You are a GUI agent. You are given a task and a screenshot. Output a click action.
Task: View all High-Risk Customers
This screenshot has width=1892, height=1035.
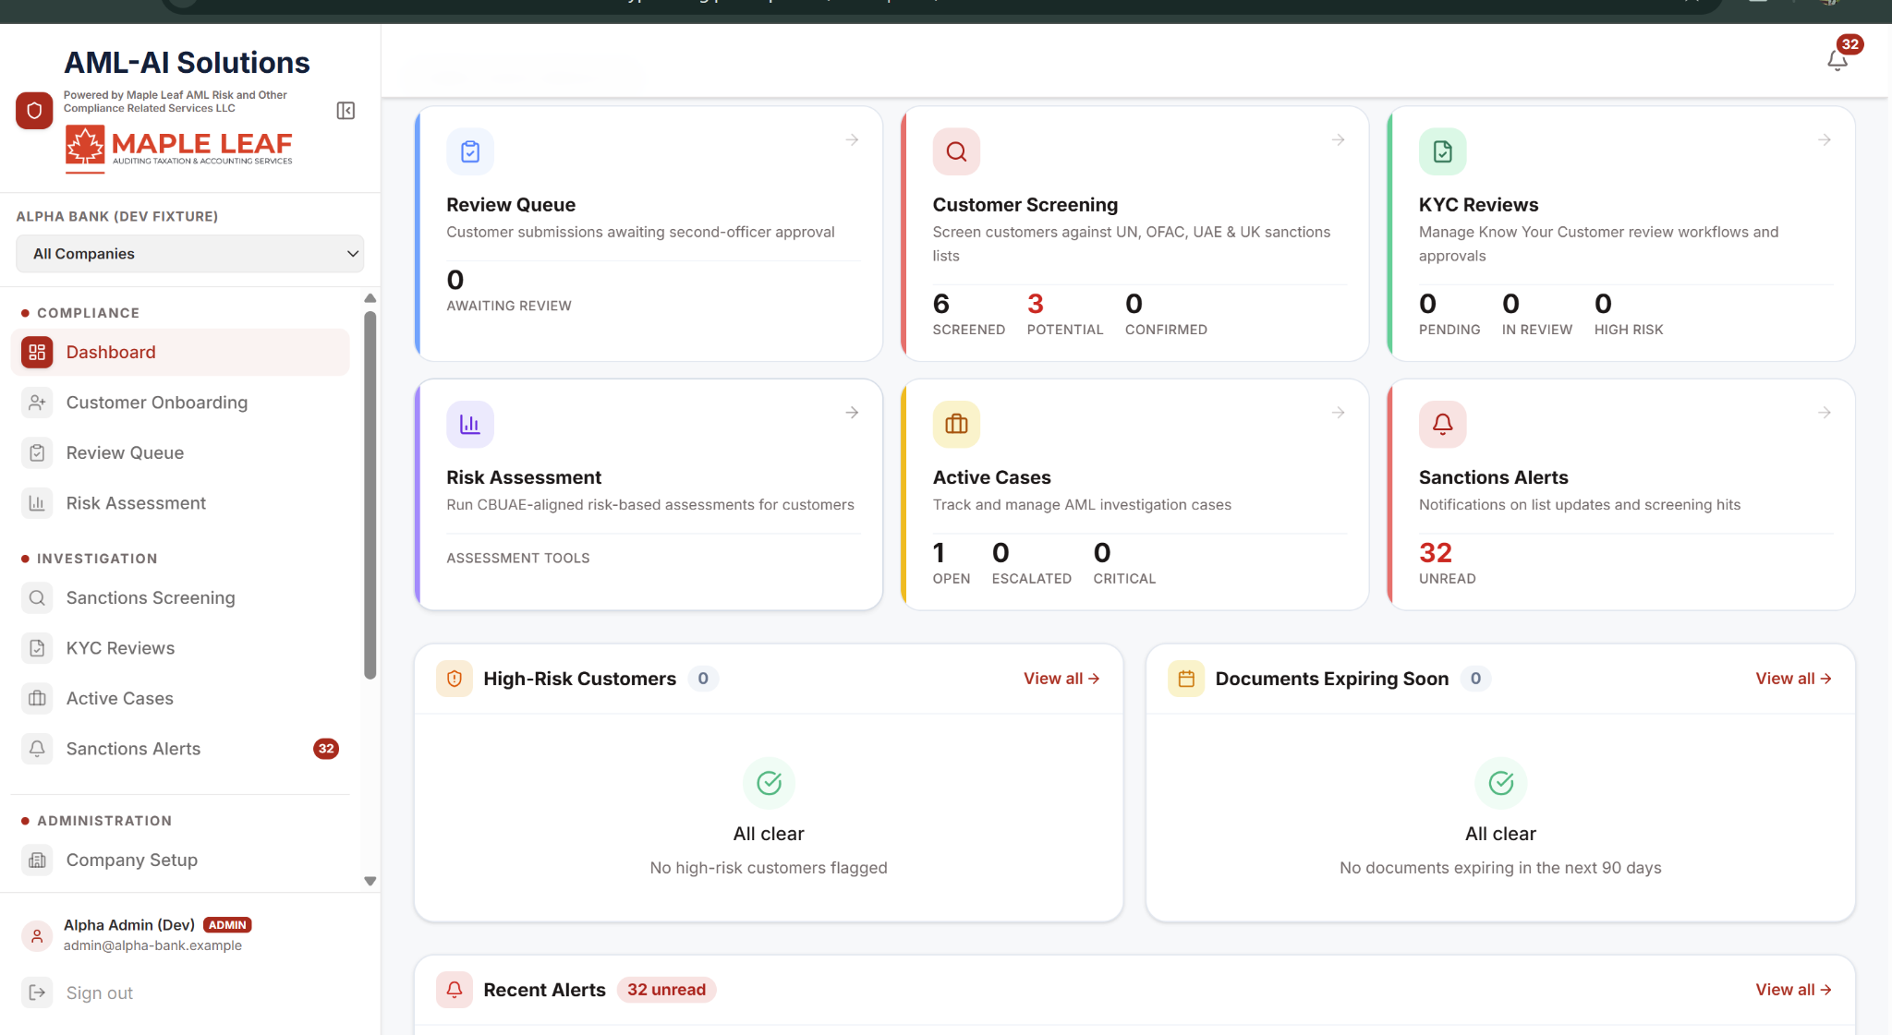point(1061,679)
